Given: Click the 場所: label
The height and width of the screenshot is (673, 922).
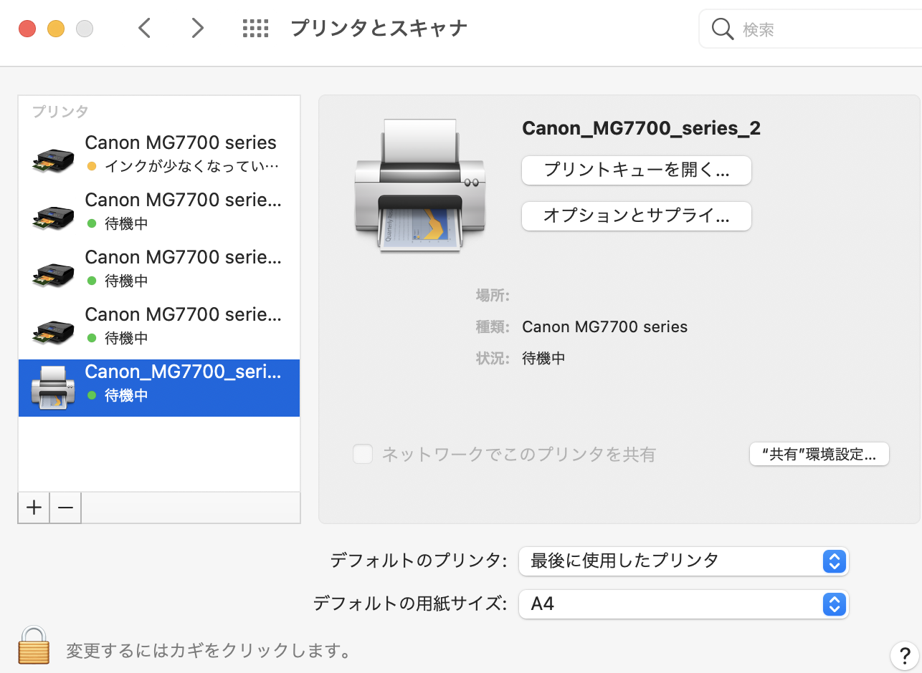Looking at the screenshot, I should pos(493,295).
